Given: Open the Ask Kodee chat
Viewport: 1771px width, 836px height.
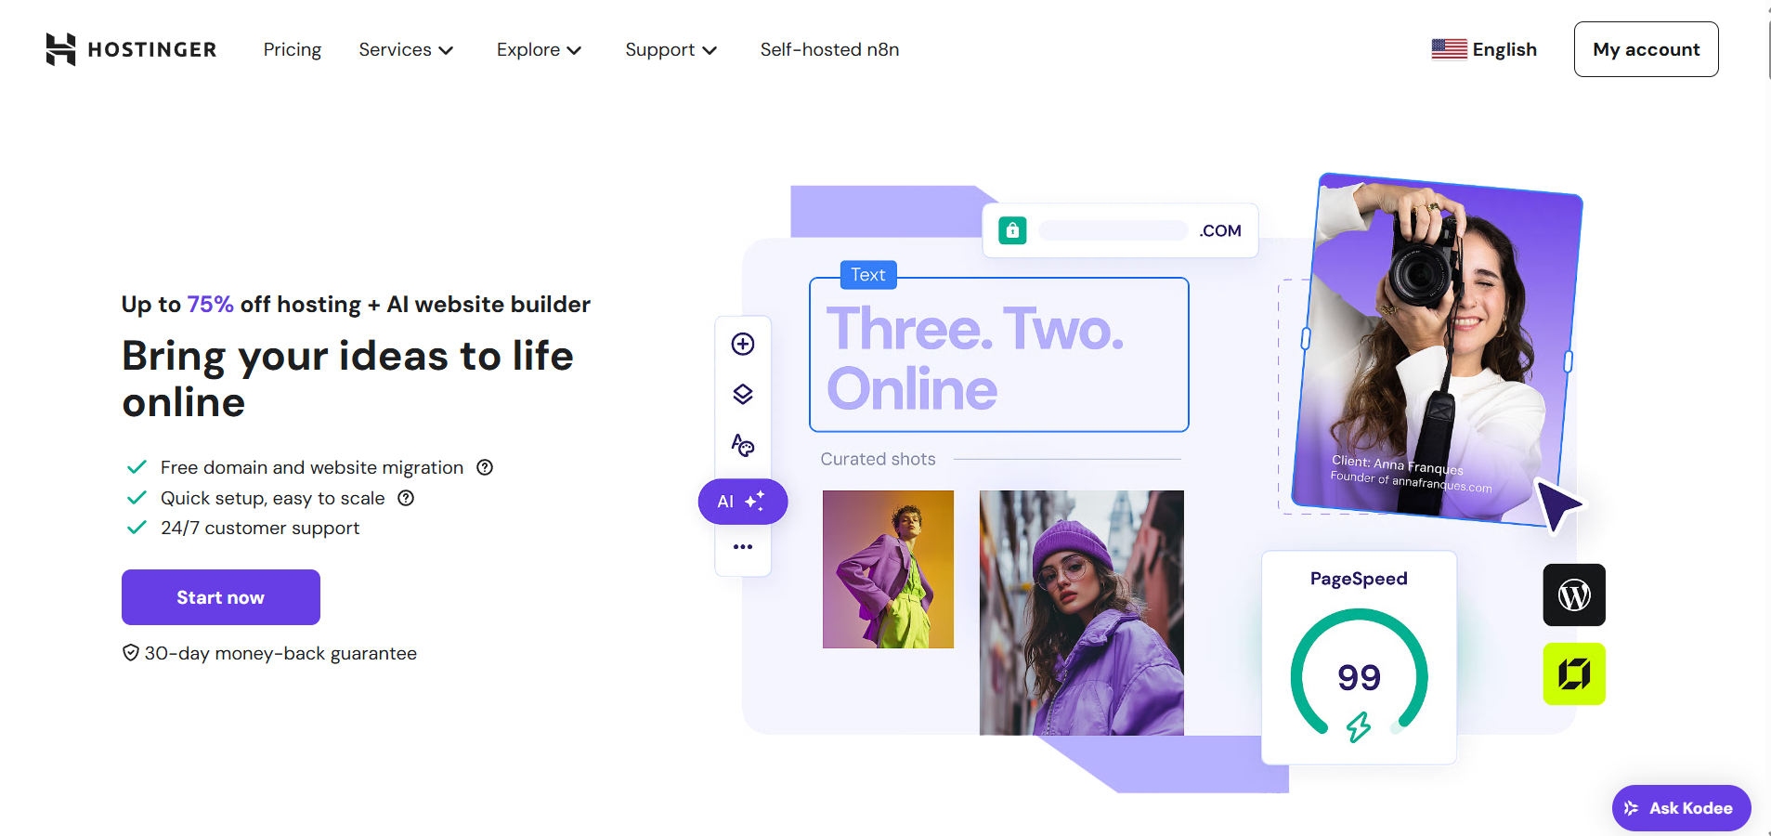Looking at the screenshot, I should tap(1681, 808).
